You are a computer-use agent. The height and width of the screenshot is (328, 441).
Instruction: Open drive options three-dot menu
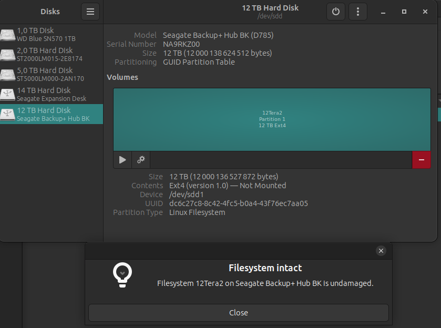click(x=358, y=12)
